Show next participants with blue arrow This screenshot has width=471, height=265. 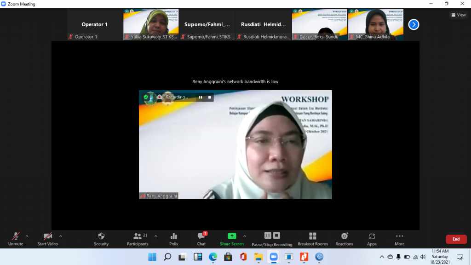coord(414,24)
